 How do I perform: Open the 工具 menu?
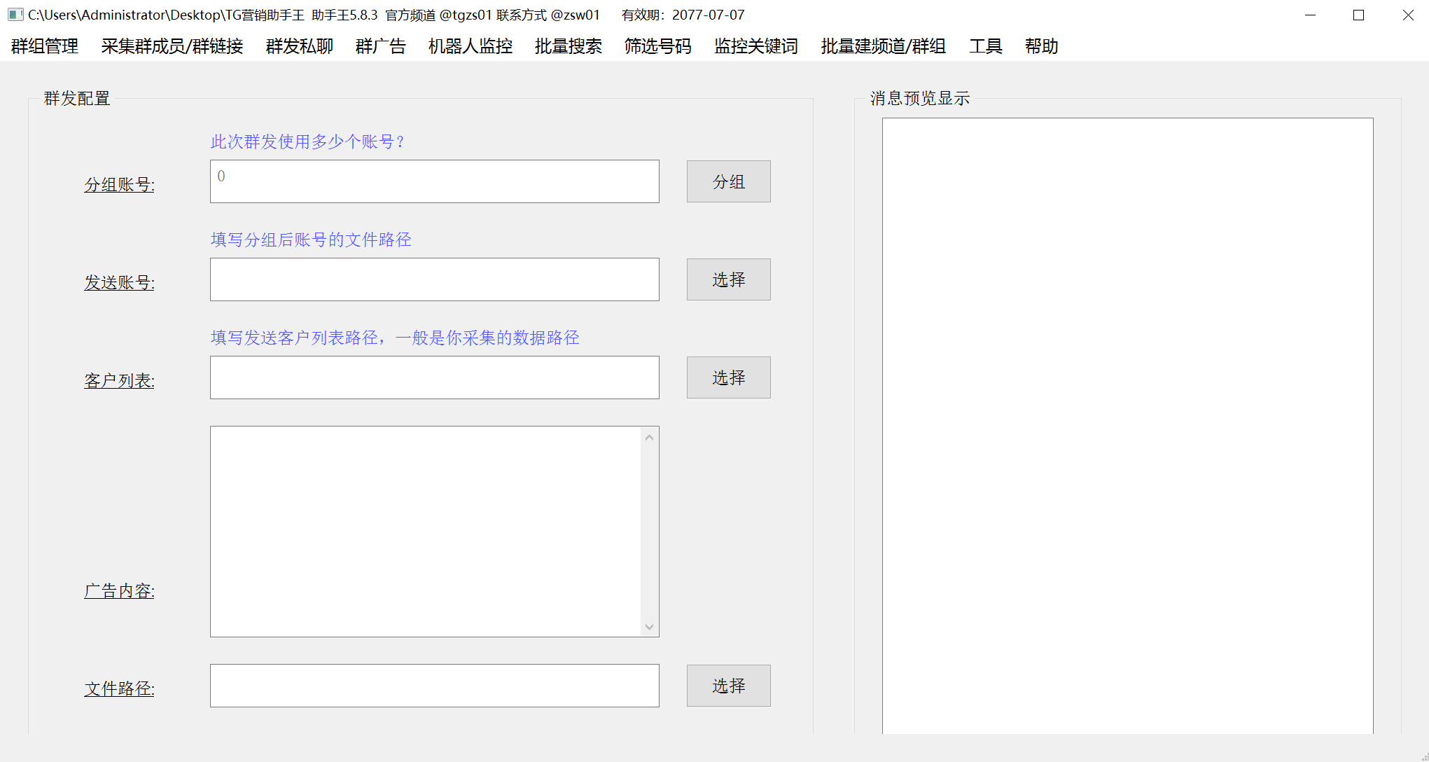pos(985,46)
